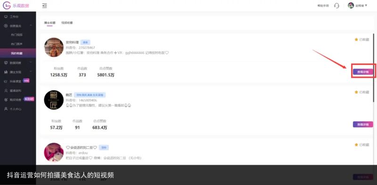Switch to the 视频收藏 tab
377x185 pixels.
(x=67, y=23)
